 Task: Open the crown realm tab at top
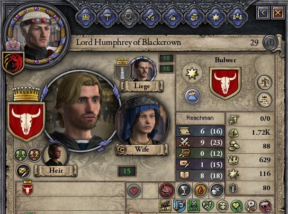click(x=86, y=17)
